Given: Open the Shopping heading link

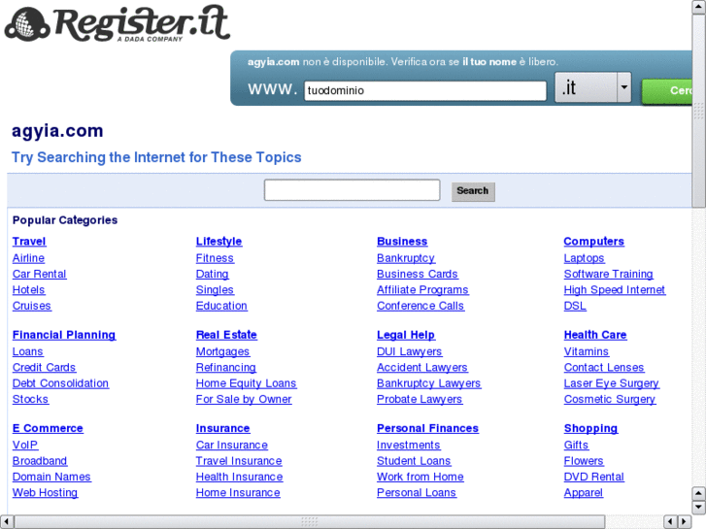Looking at the screenshot, I should 590,428.
